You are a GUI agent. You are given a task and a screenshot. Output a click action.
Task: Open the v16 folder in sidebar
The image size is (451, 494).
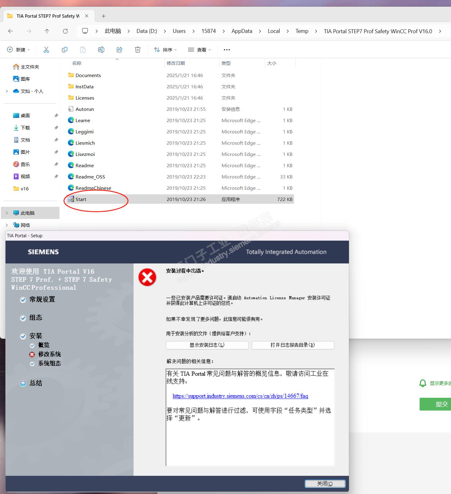(21, 189)
